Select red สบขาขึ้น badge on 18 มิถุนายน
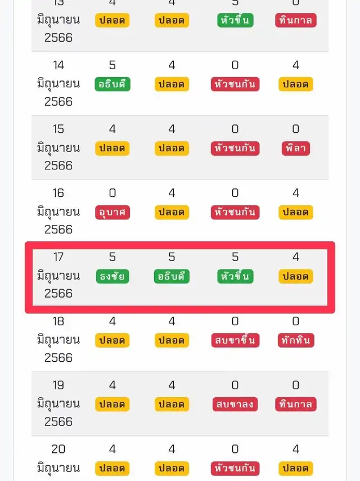 [235, 340]
